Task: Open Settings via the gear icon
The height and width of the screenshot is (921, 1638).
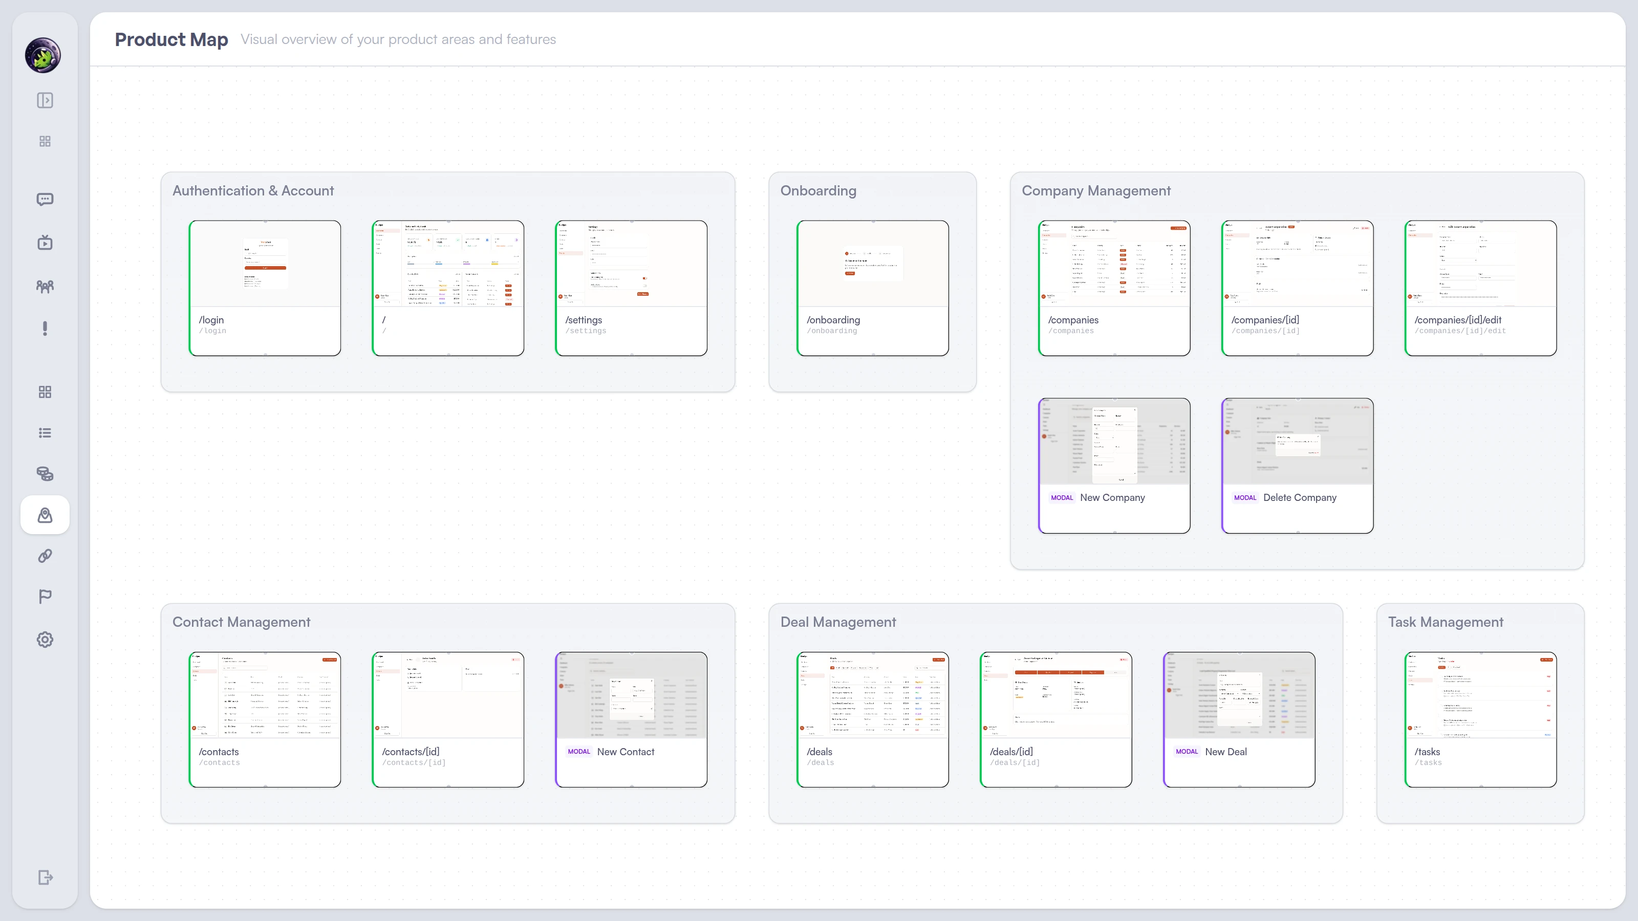Action: (45, 640)
